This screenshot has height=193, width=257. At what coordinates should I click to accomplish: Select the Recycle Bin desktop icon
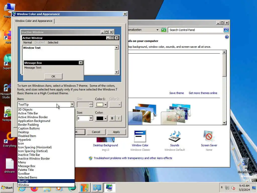click(x=244, y=165)
